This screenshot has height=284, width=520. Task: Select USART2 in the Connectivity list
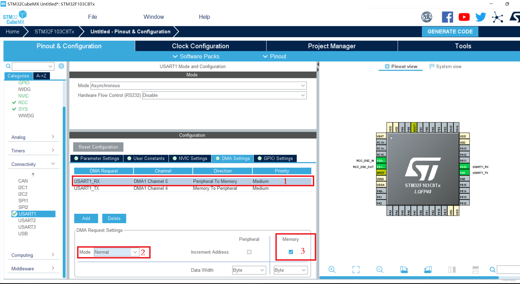pos(27,220)
